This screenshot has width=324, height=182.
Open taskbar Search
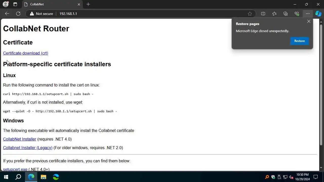[x=18, y=177]
